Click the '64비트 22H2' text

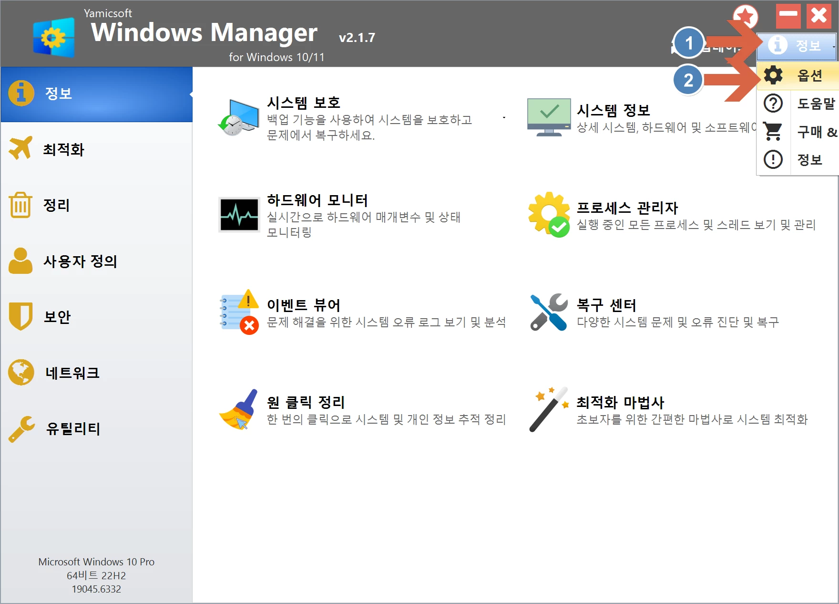(96, 575)
